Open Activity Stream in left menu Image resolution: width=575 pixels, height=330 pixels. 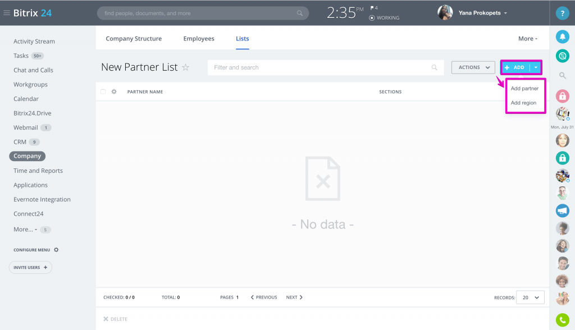coord(34,42)
